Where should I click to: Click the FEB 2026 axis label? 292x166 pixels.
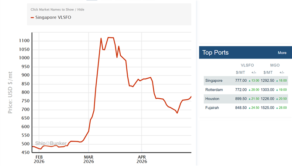(39, 159)
